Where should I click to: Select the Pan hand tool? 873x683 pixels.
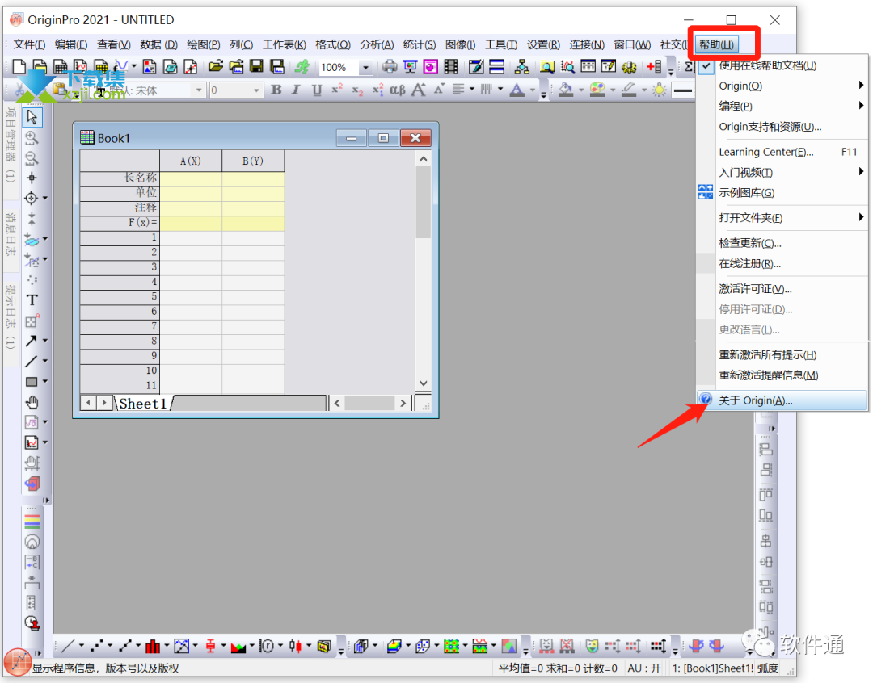(32, 402)
